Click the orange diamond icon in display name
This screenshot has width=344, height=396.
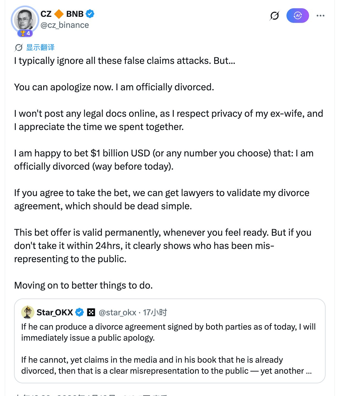(x=59, y=14)
